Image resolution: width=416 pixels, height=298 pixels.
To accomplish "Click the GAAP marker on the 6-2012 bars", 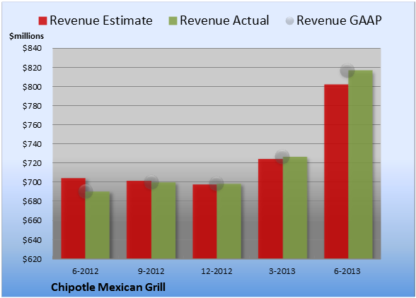I will (x=86, y=191).
